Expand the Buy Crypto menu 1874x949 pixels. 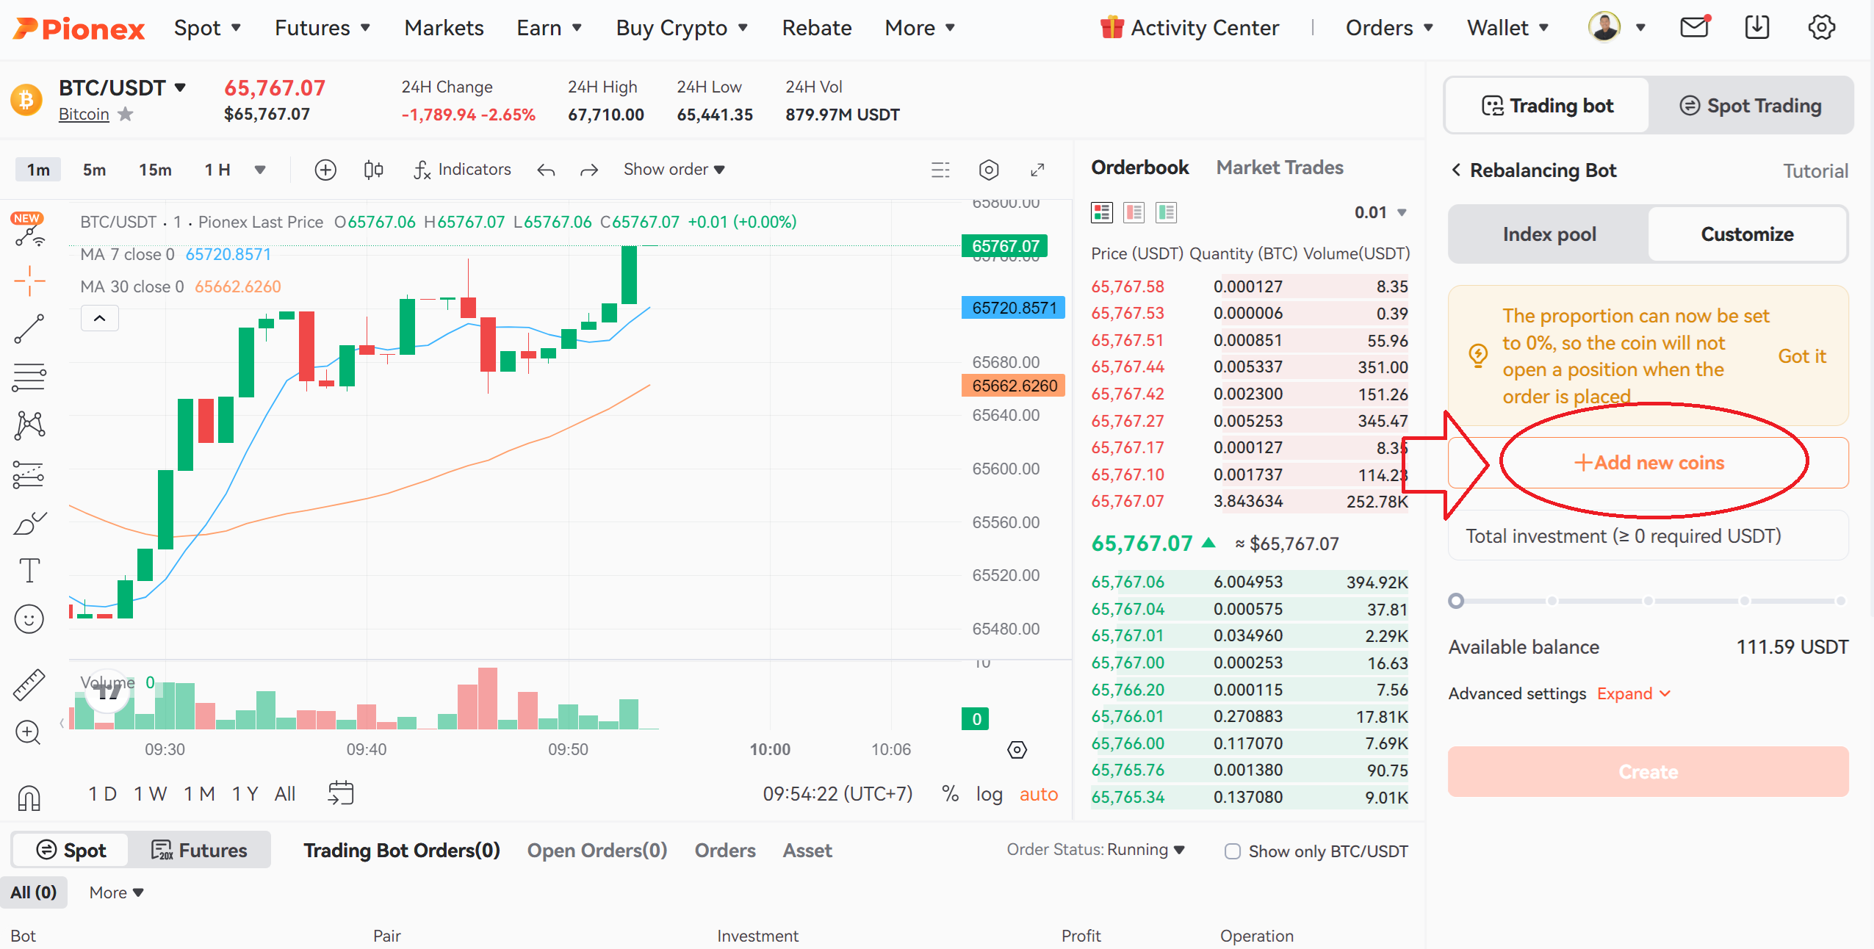coord(682,28)
